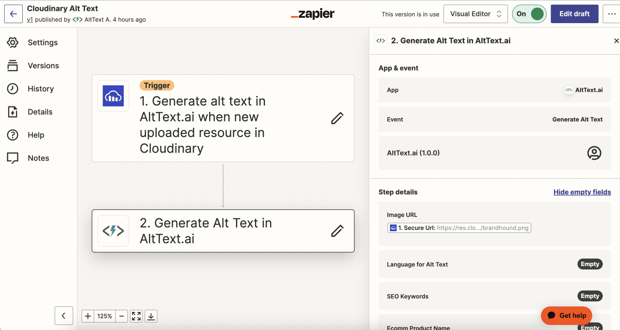Click the Edit draft button
Viewport: 620px width, 330px height.
pyautogui.click(x=575, y=14)
